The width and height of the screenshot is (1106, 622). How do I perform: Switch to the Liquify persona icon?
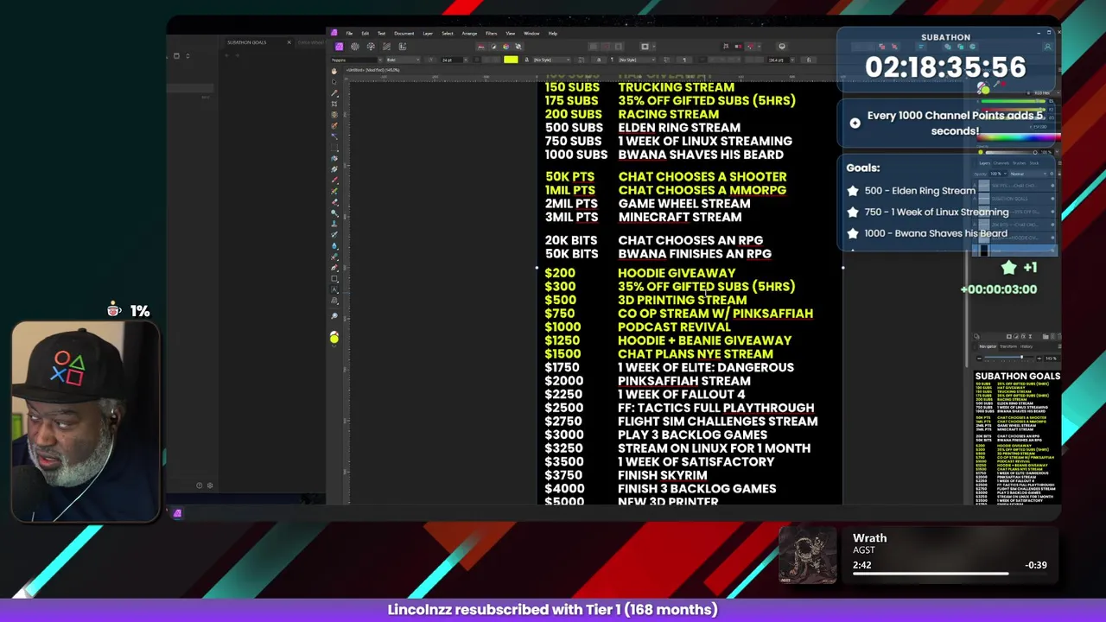coord(354,46)
